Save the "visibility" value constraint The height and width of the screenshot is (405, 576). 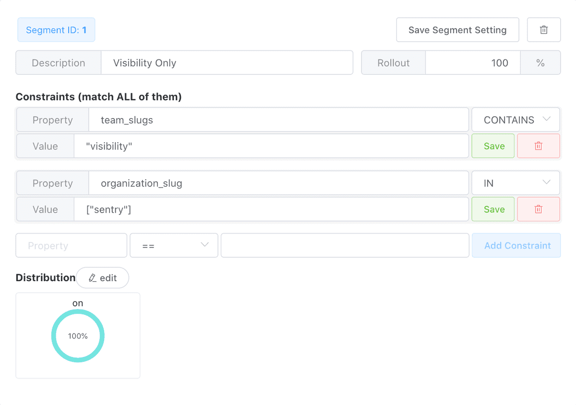tap(493, 146)
